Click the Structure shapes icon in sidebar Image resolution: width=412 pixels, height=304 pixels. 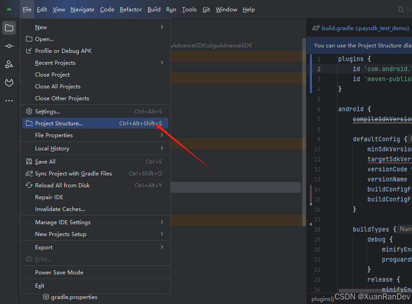pyautogui.click(x=9, y=64)
